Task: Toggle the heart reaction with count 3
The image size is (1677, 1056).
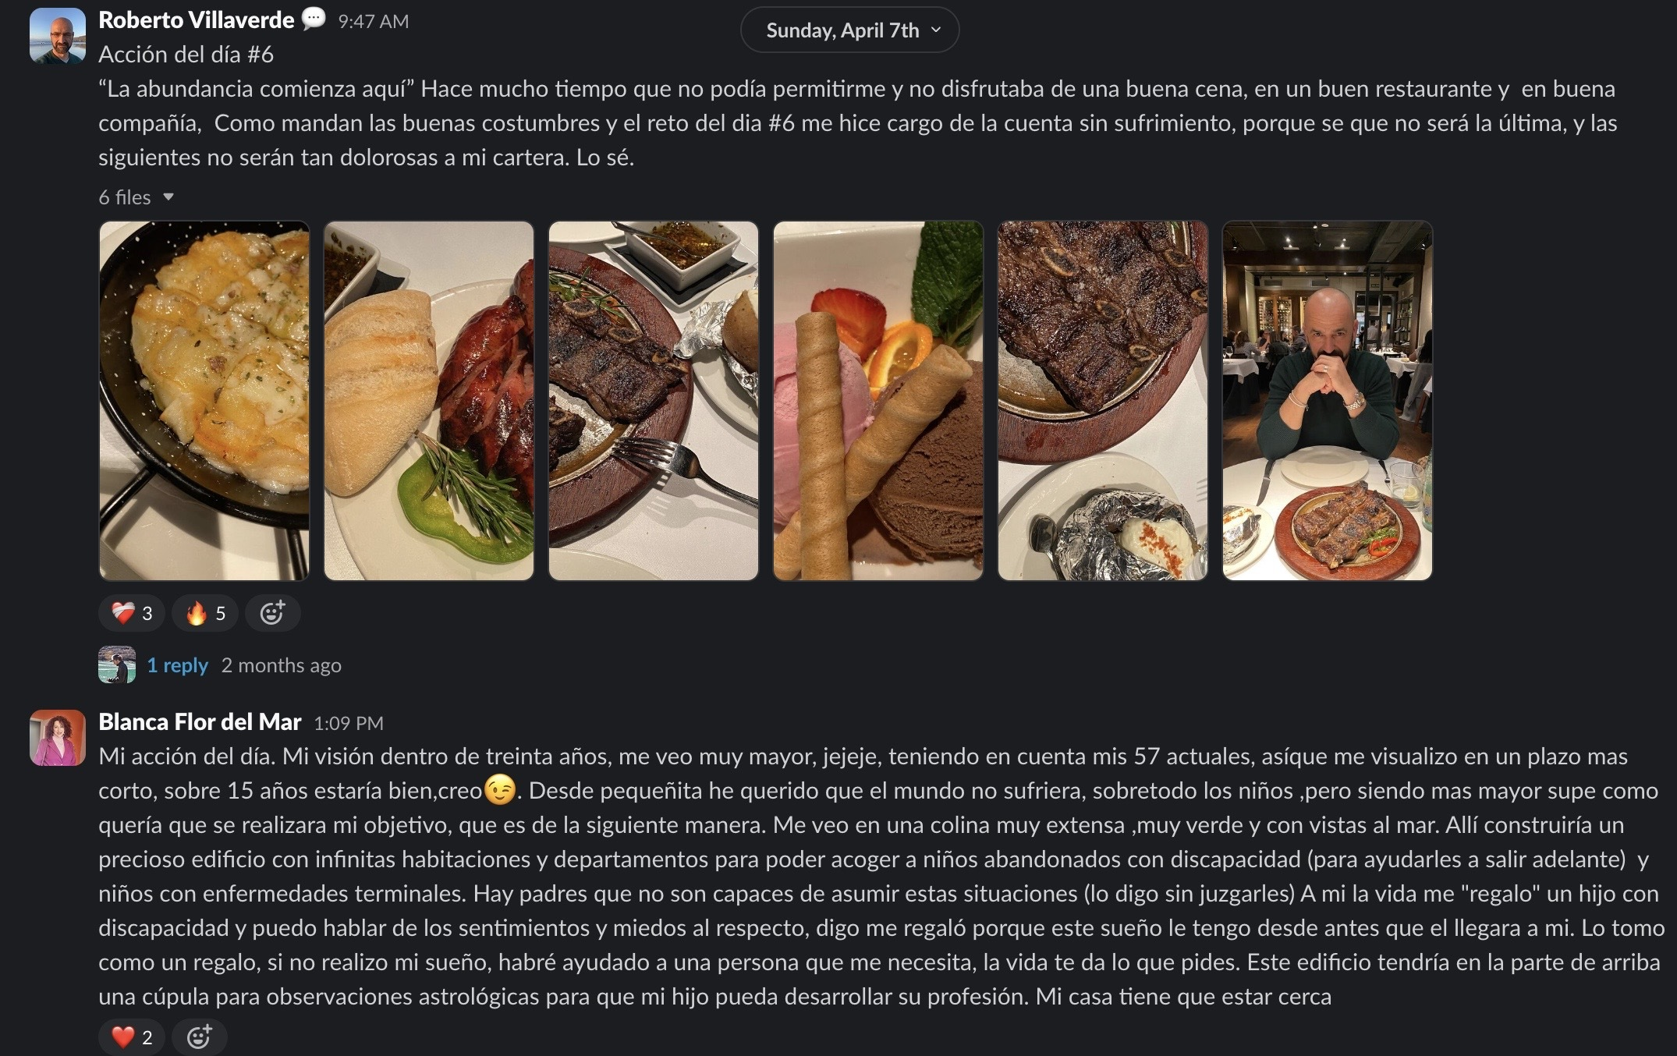Action: [132, 613]
